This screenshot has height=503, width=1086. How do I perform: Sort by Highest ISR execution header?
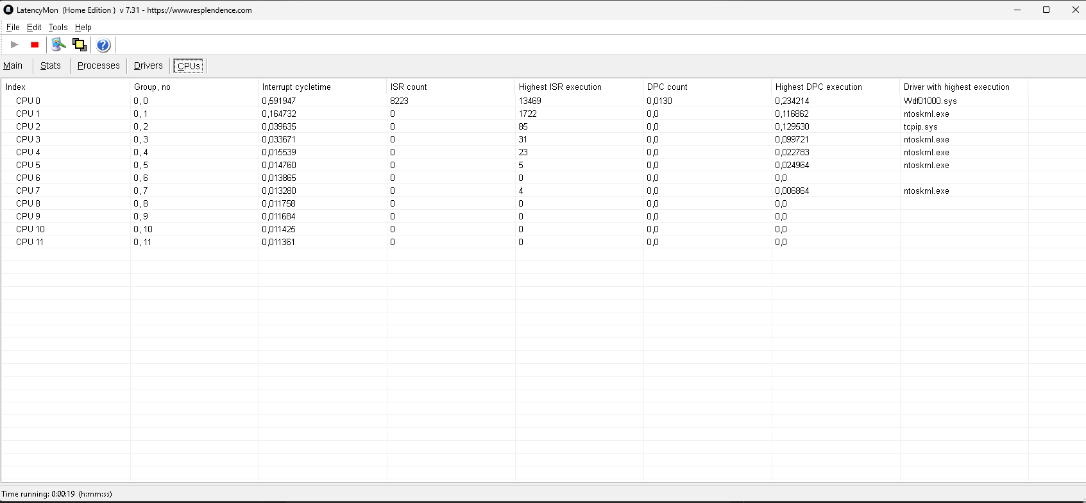[579, 87]
